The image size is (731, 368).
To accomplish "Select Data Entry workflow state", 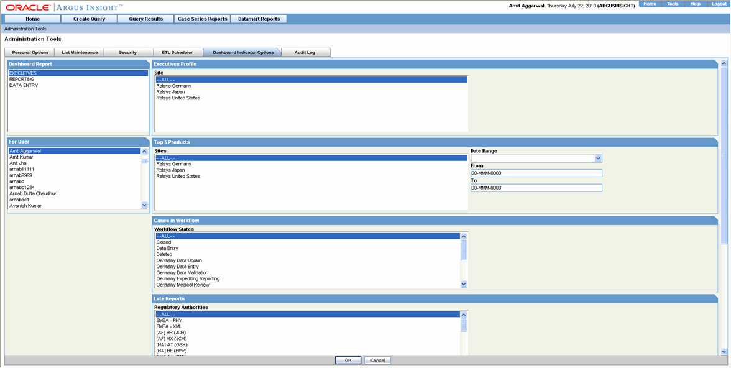I will click(x=308, y=249).
